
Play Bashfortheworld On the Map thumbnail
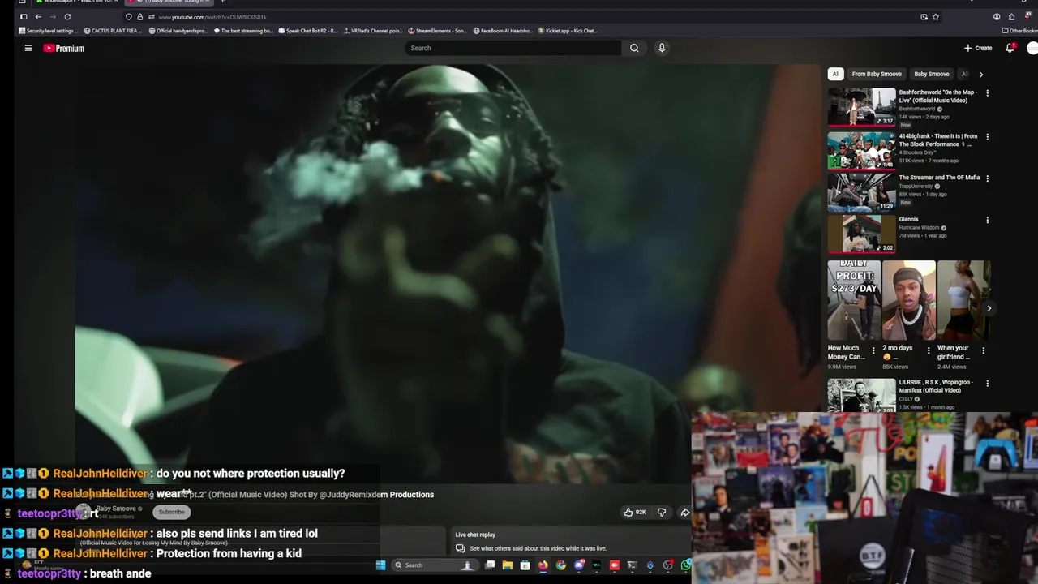[861, 107]
